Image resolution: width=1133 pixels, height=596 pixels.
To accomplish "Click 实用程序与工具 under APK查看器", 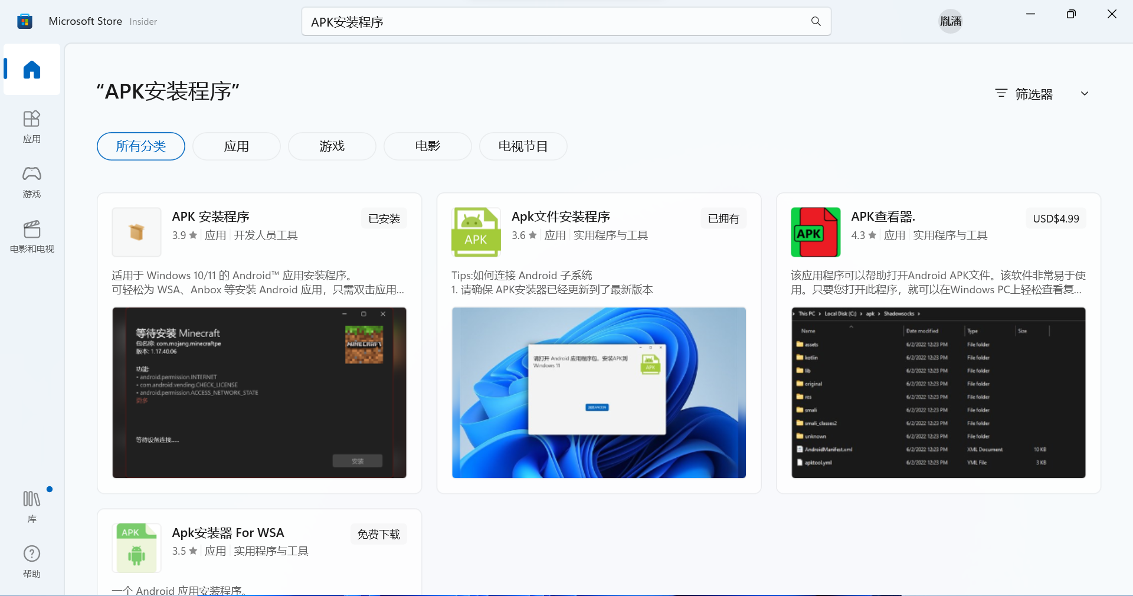I will (950, 235).
